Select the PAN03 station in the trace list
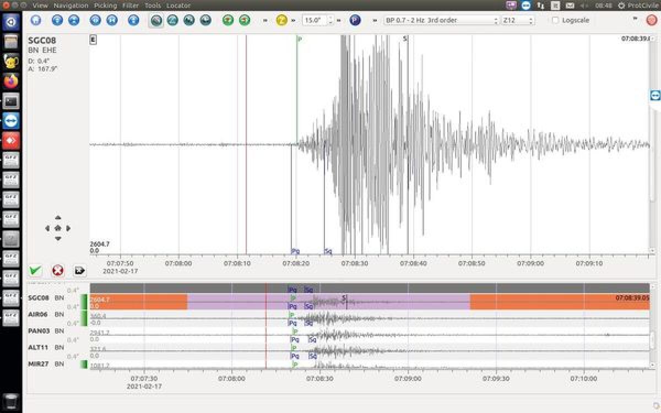 coord(37,331)
